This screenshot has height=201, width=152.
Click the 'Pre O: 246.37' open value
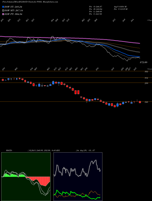pyautogui.click(x=95, y=7)
